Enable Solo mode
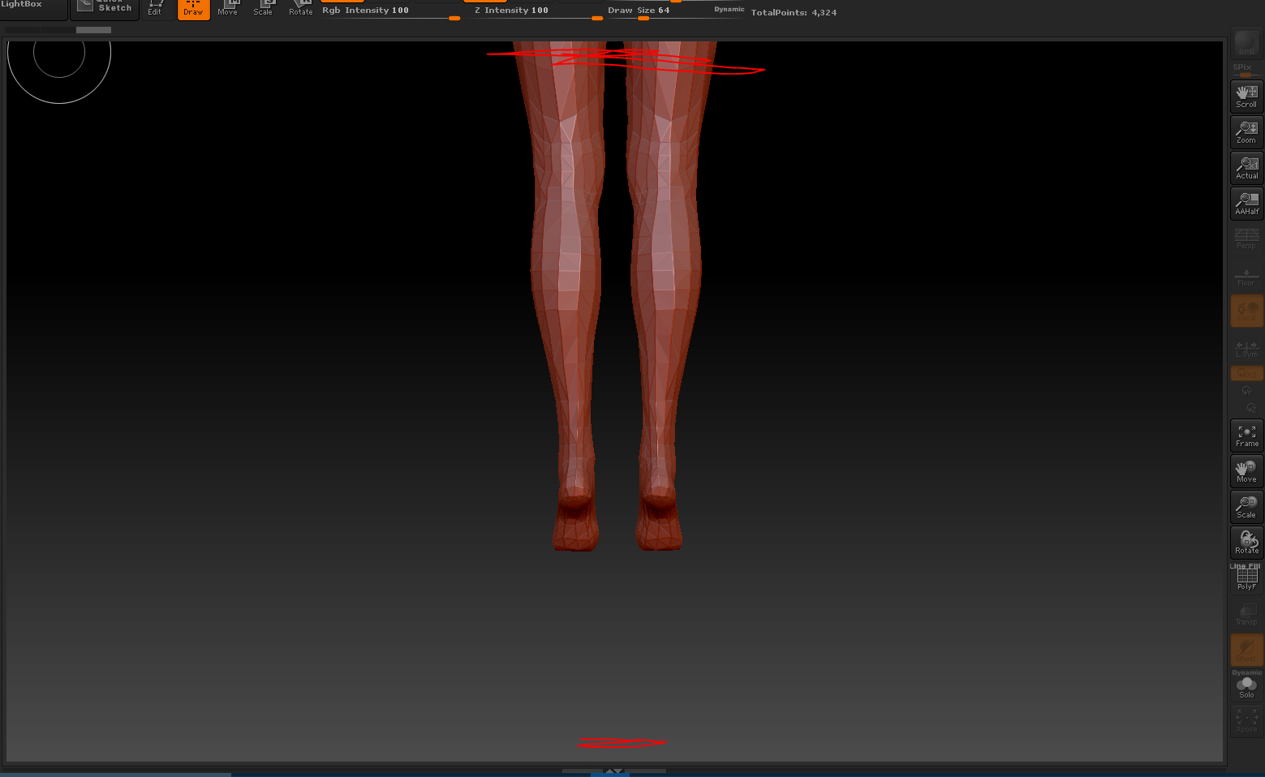The width and height of the screenshot is (1265, 777). tap(1246, 687)
